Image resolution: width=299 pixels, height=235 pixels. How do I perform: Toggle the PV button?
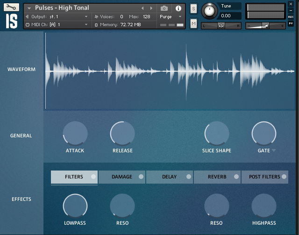click(291, 23)
